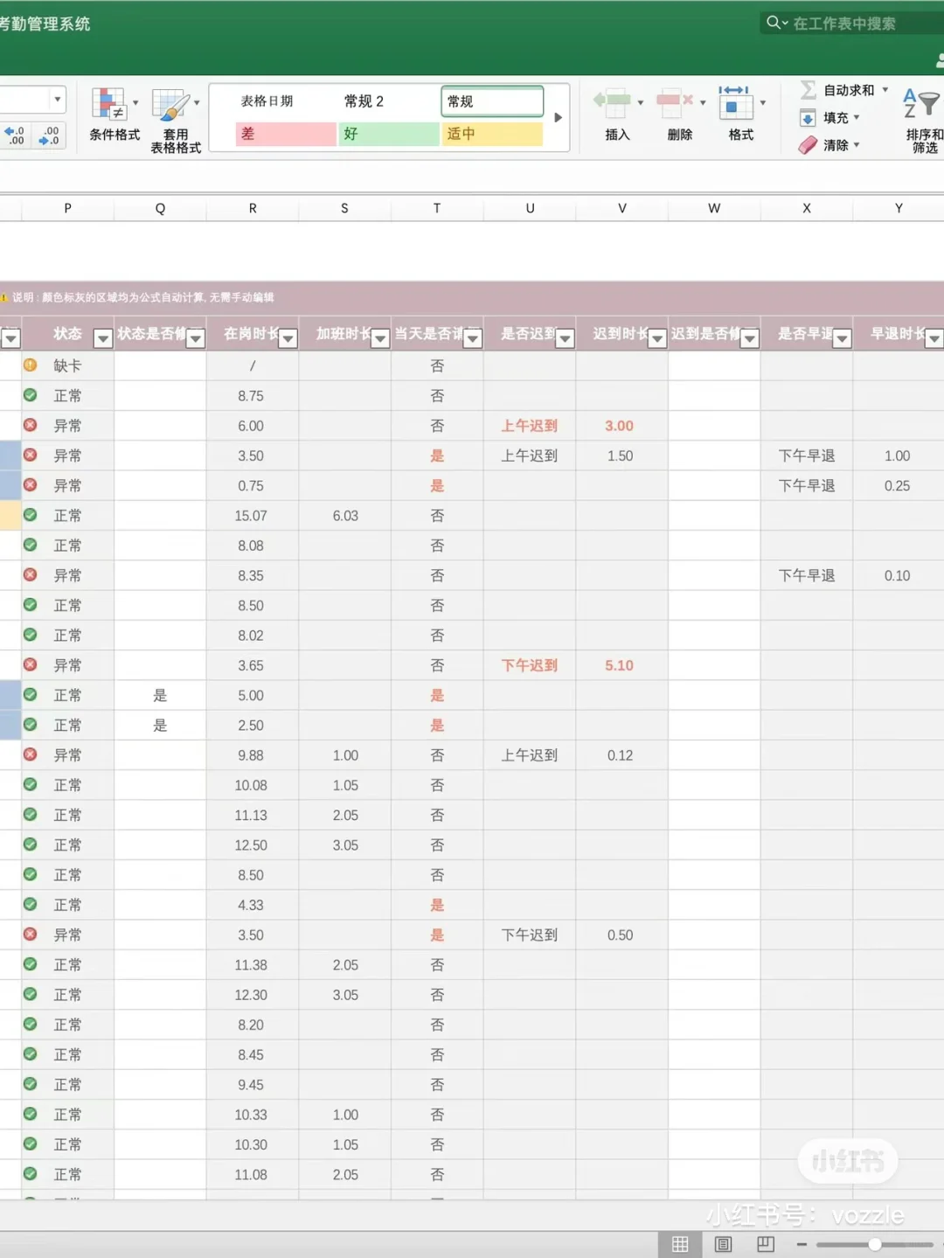
Task: Click the 下午迟到 cell in the 0.50 row
Action: (530, 935)
